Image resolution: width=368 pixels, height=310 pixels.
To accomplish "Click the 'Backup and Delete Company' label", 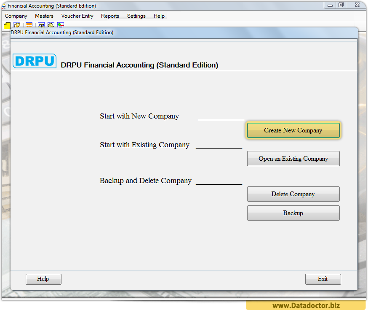I will 146,181.
